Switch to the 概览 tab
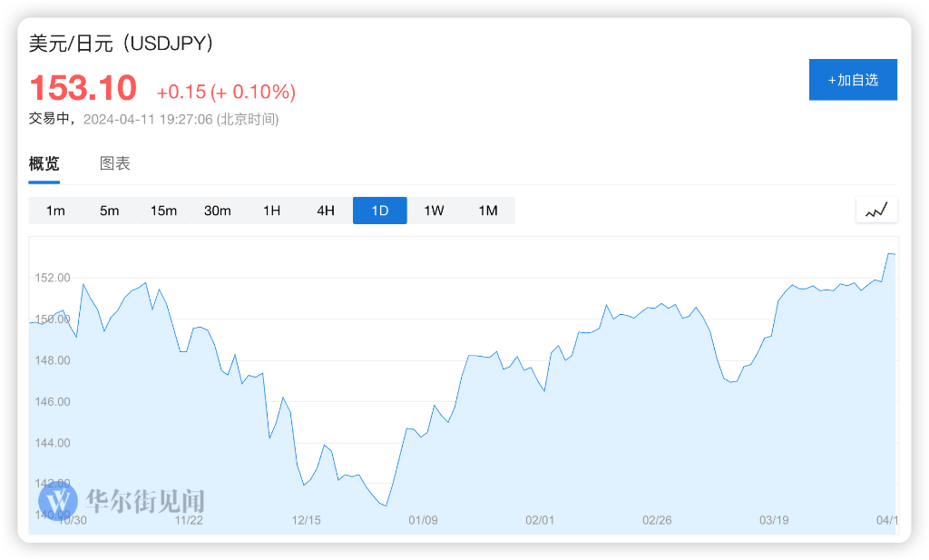Image resolution: width=929 pixels, height=560 pixels. point(44,164)
